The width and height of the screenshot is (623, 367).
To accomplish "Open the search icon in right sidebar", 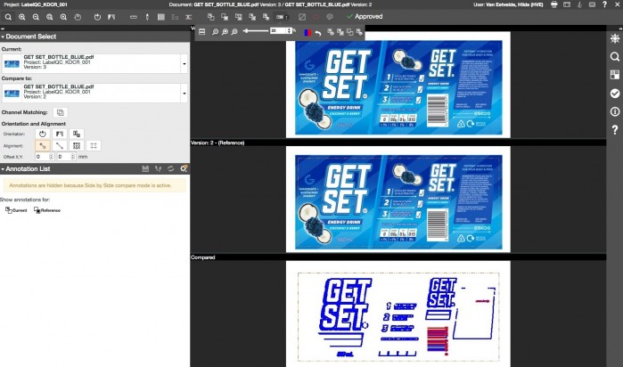I will coord(615,56).
